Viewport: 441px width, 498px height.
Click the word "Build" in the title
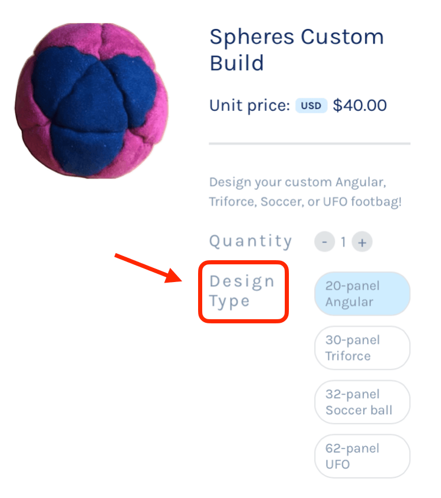(x=236, y=63)
